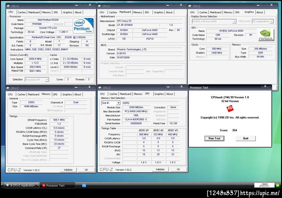Click the Core Voltage 1.280 V value
Viewport: 282px width, 198px height.
pyautogui.click(x=63, y=32)
